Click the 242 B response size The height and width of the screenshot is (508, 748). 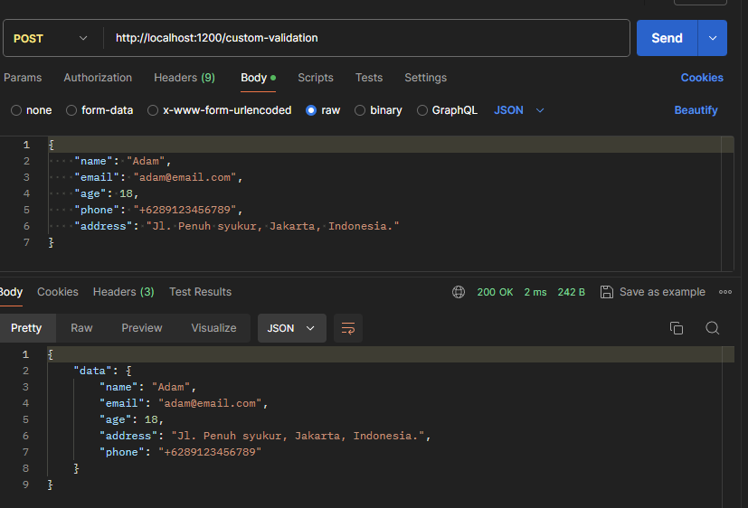(572, 292)
